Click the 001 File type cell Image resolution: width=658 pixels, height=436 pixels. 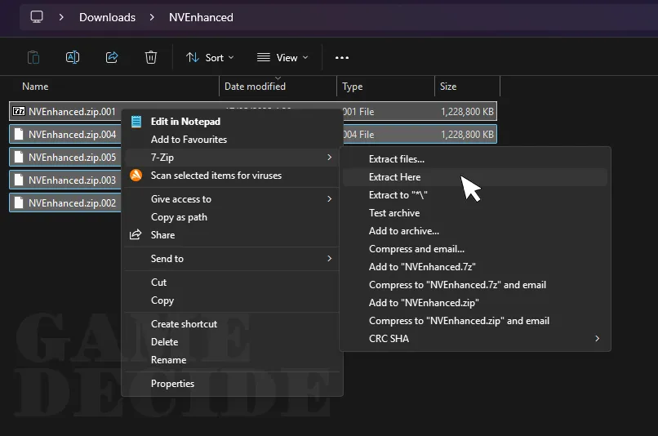coord(358,112)
